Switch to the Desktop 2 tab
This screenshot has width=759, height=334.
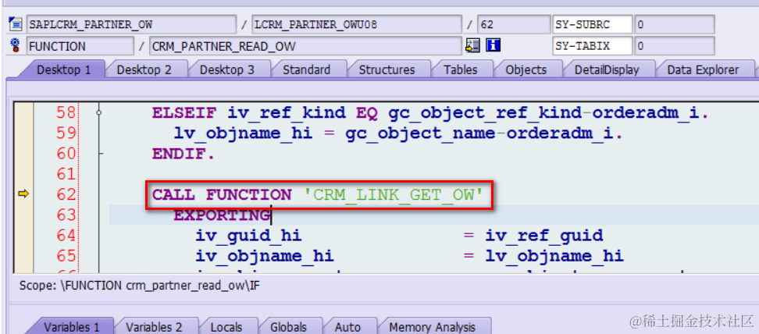pyautogui.click(x=144, y=69)
